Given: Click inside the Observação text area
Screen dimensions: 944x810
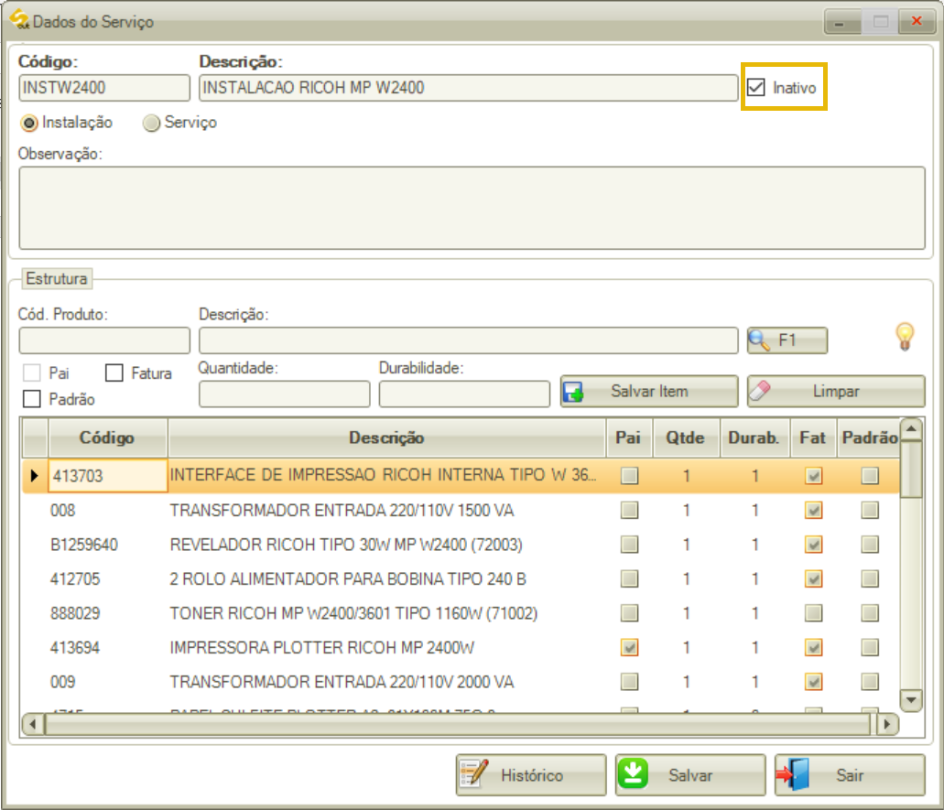Looking at the screenshot, I should coord(472,208).
